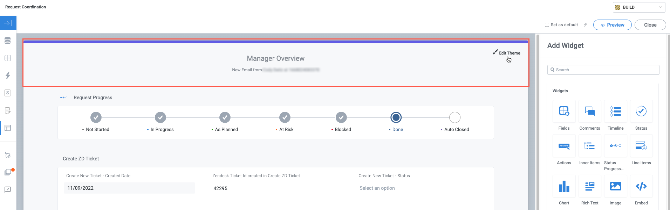Collapse sidebar with the arrow button

[8, 23]
